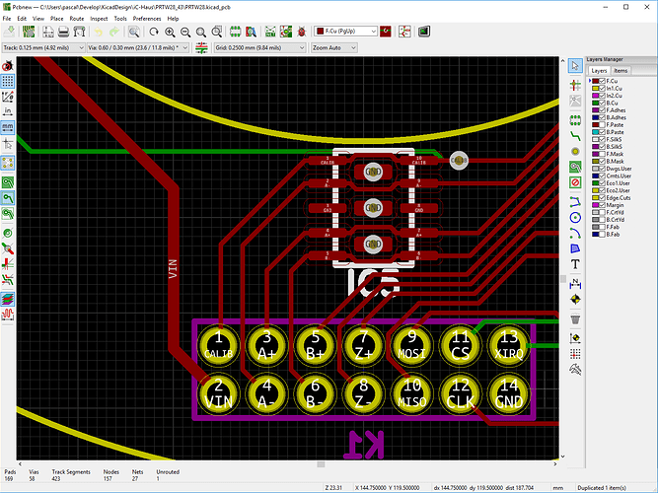The width and height of the screenshot is (658, 493).
Task: Open the Track width dropdown
Action: pos(43,48)
